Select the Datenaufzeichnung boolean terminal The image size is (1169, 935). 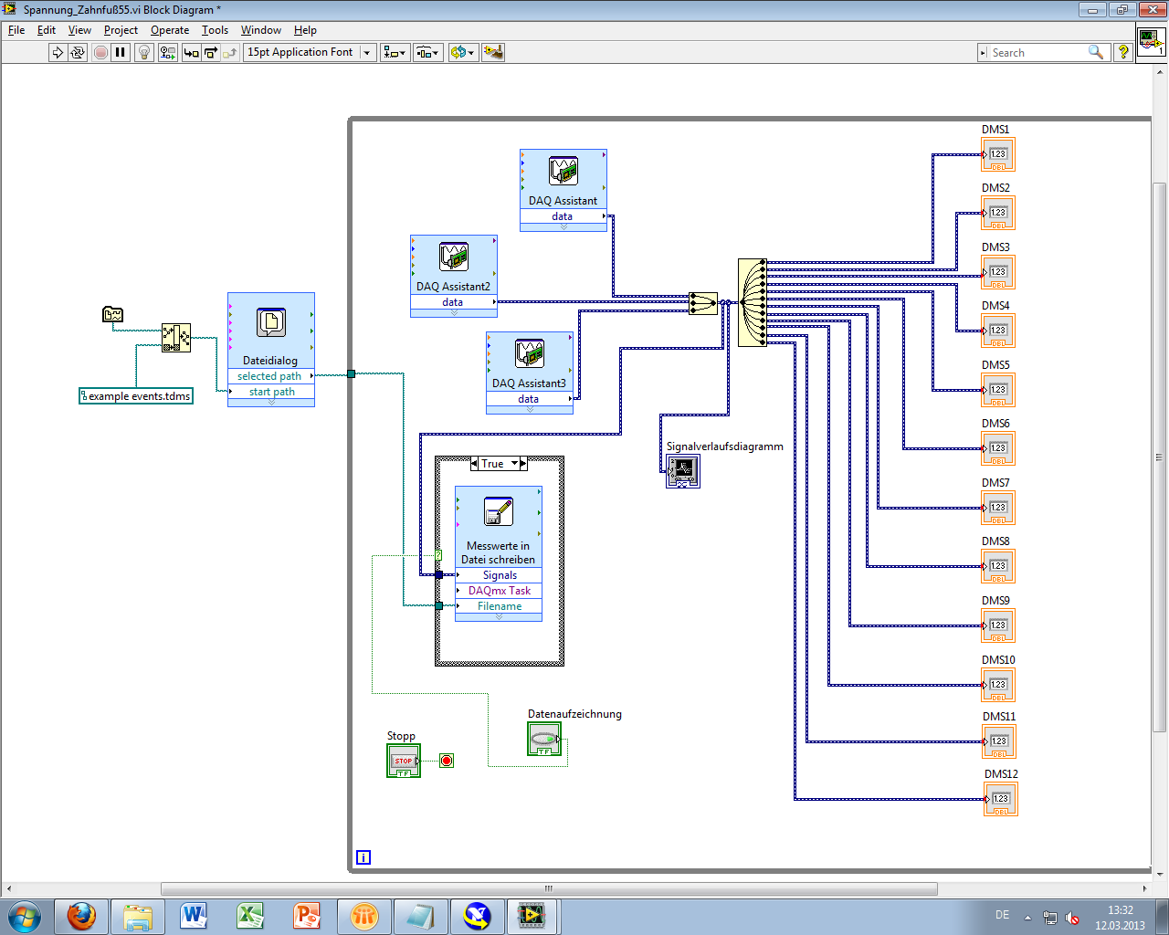[x=544, y=739]
